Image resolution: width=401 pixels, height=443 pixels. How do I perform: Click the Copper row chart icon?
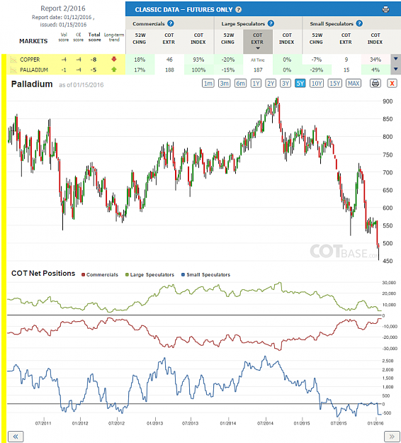coord(13,60)
